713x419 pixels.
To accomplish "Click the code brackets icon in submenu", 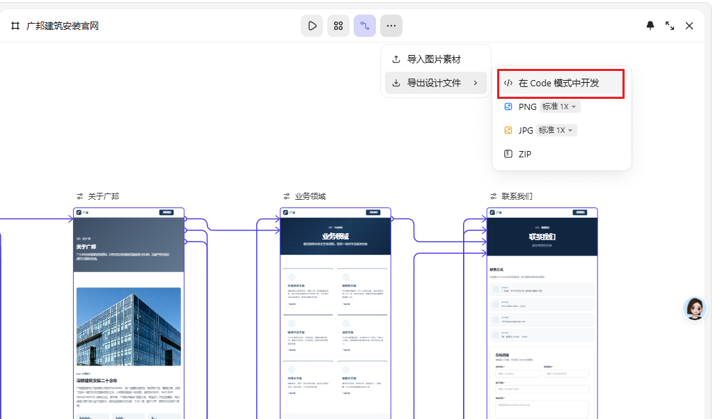I will 508,83.
